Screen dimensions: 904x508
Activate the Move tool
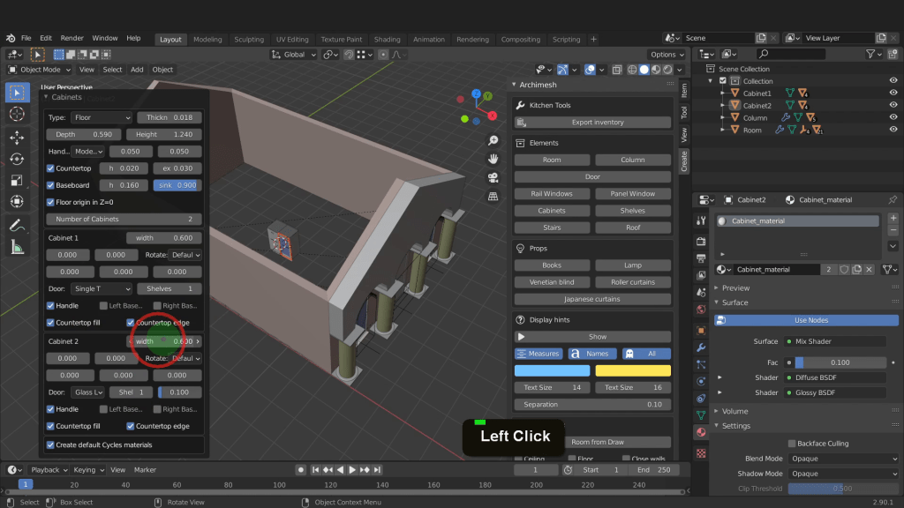(17, 138)
